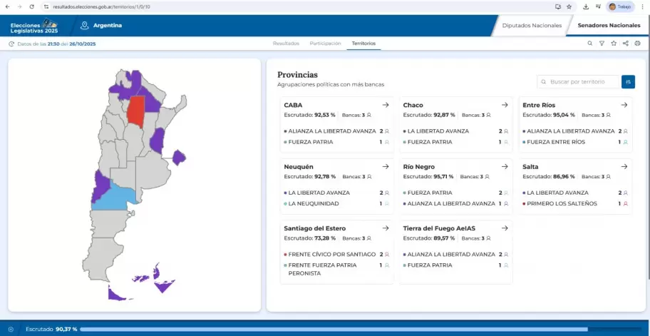
Task: Open the filter funnel icon
Action: pyautogui.click(x=602, y=44)
